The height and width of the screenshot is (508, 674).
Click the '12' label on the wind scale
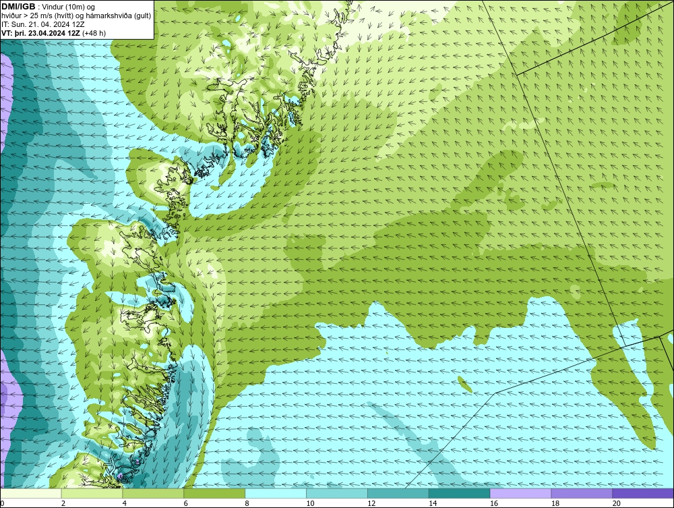(371, 503)
